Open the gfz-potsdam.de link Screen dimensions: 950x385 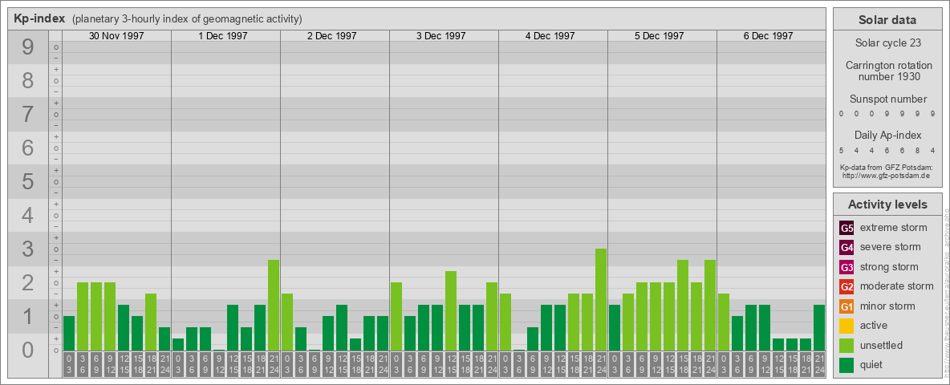pyautogui.click(x=885, y=176)
